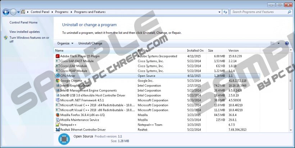Open the recent pages dropdown arrow

[x=18, y=12]
